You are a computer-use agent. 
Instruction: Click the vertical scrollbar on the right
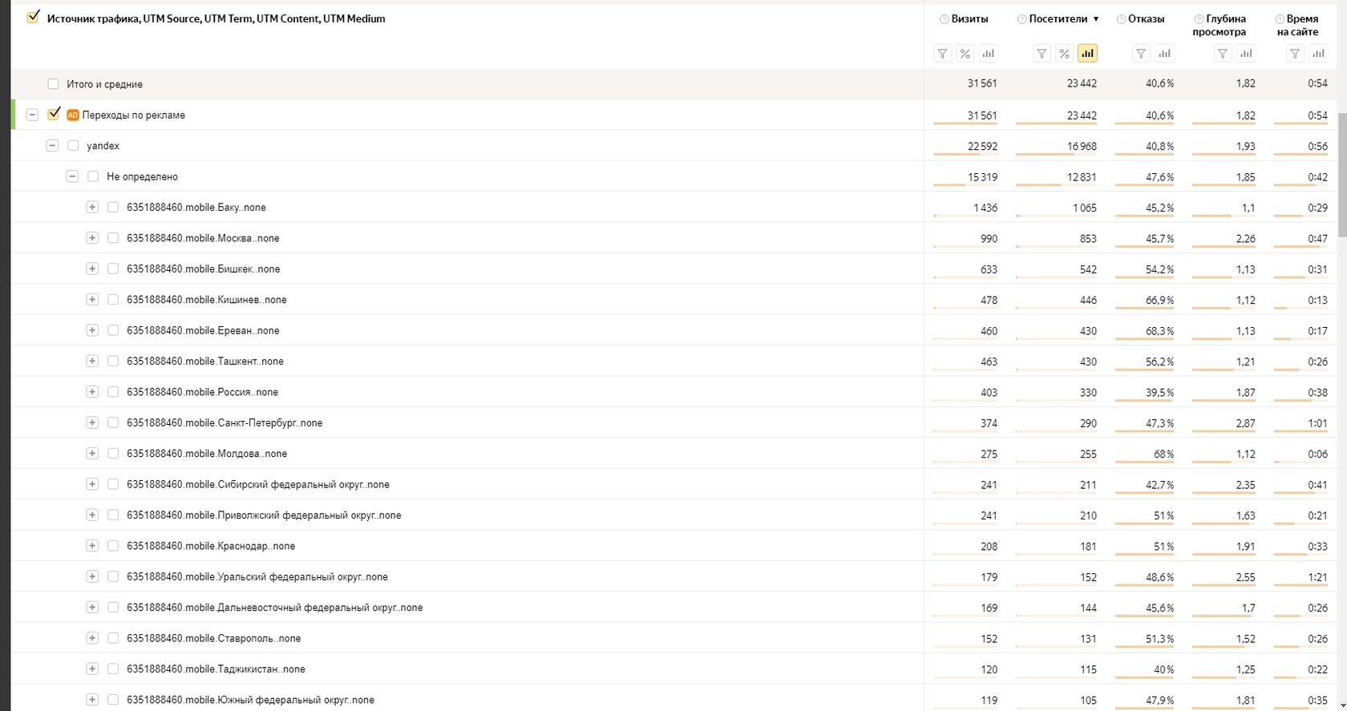pyautogui.click(x=1342, y=240)
